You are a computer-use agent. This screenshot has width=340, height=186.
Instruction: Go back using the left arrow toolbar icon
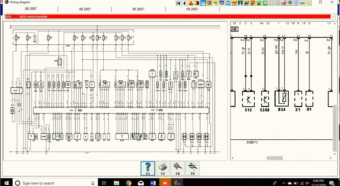(185, 3)
